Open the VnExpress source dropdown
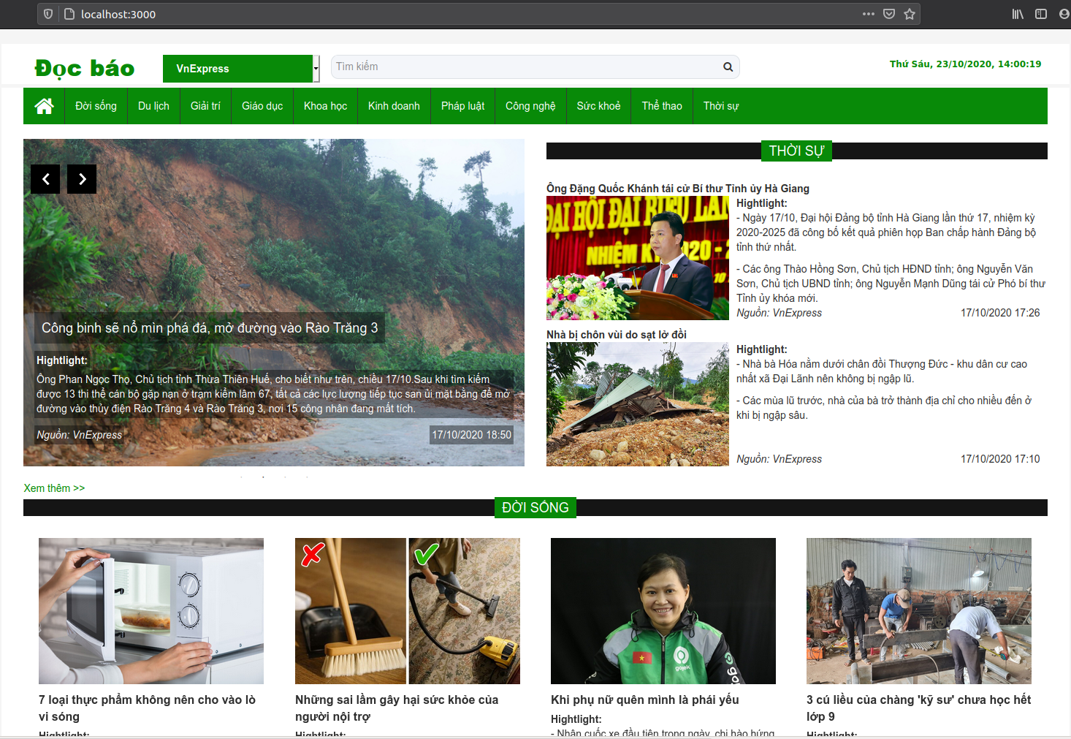The height and width of the screenshot is (739, 1071). tap(241, 69)
